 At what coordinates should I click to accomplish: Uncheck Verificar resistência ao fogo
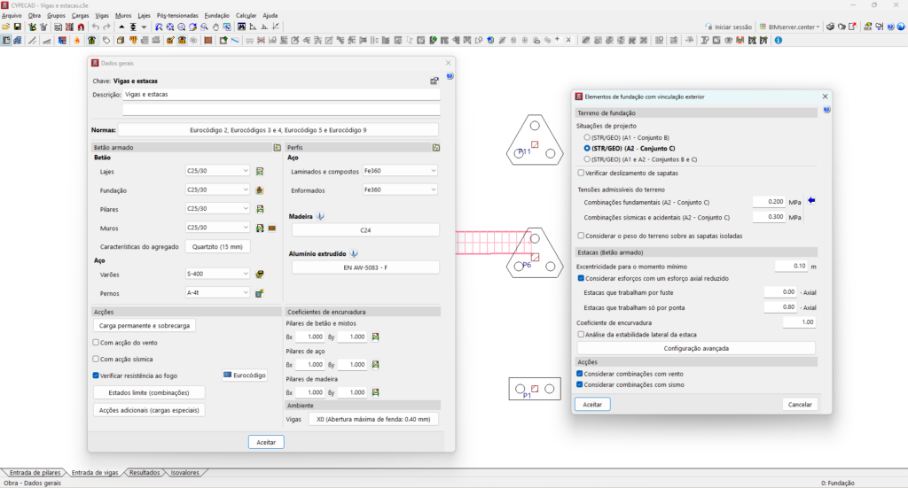pyautogui.click(x=96, y=376)
